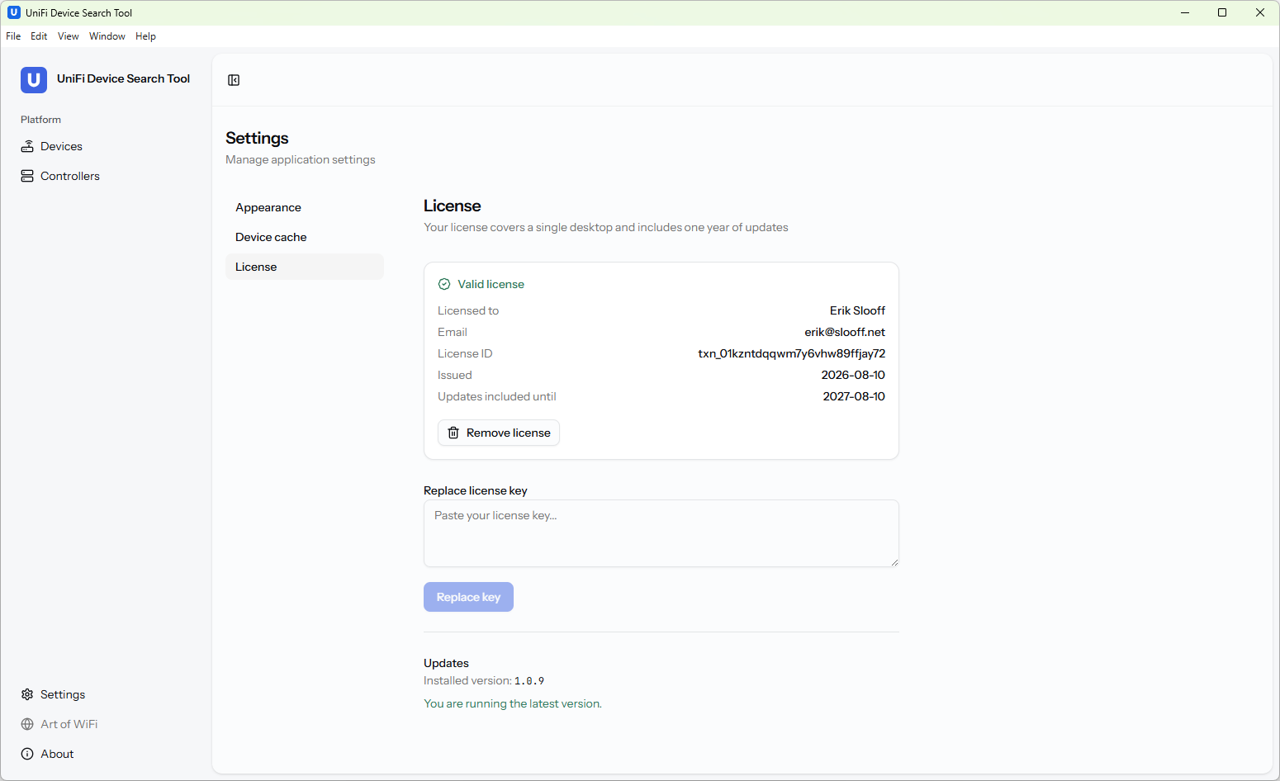The image size is (1280, 781).
Task: Click the 'Manage application settings' subtitle
Action: click(x=301, y=159)
